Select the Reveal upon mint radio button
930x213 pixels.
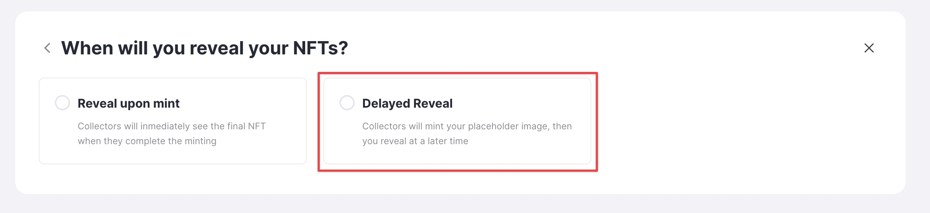(62, 103)
